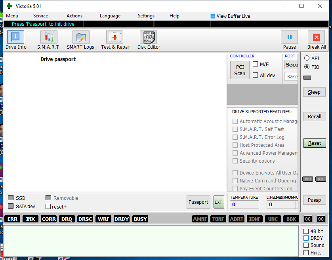Click the WR activity indicator
Viewport: 332px width, 260px height.
point(308,179)
